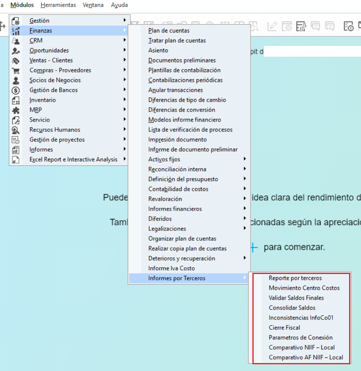Click the Inventario module icon
The image size is (361, 371).
click(x=15, y=100)
